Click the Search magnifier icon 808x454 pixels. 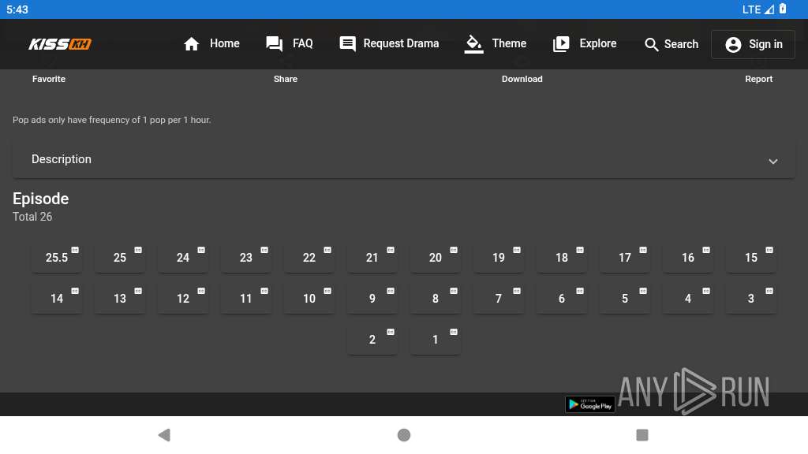(x=651, y=45)
